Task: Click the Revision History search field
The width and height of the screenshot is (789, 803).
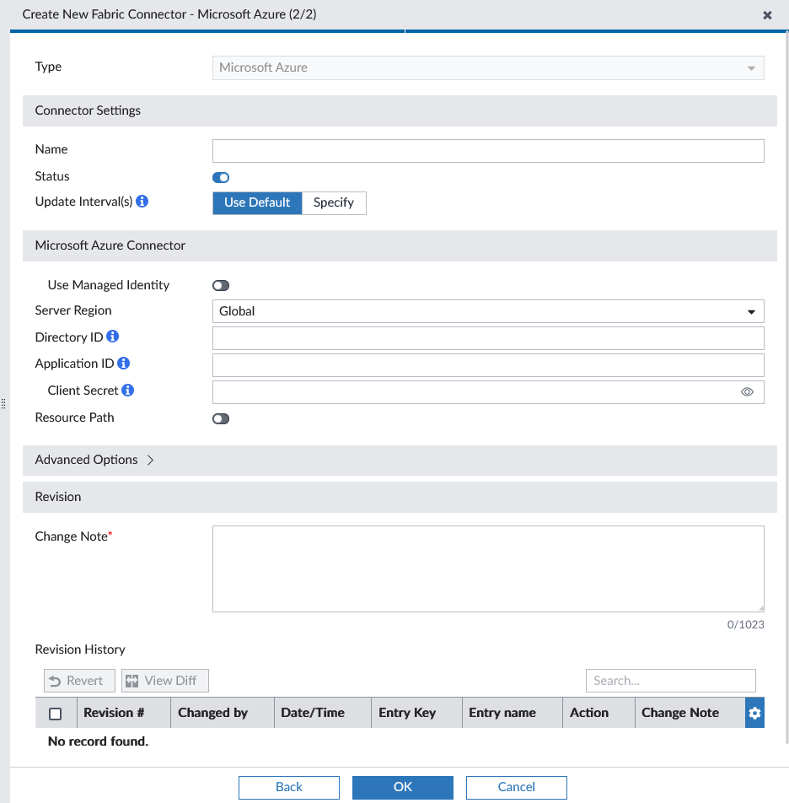Action: point(670,680)
